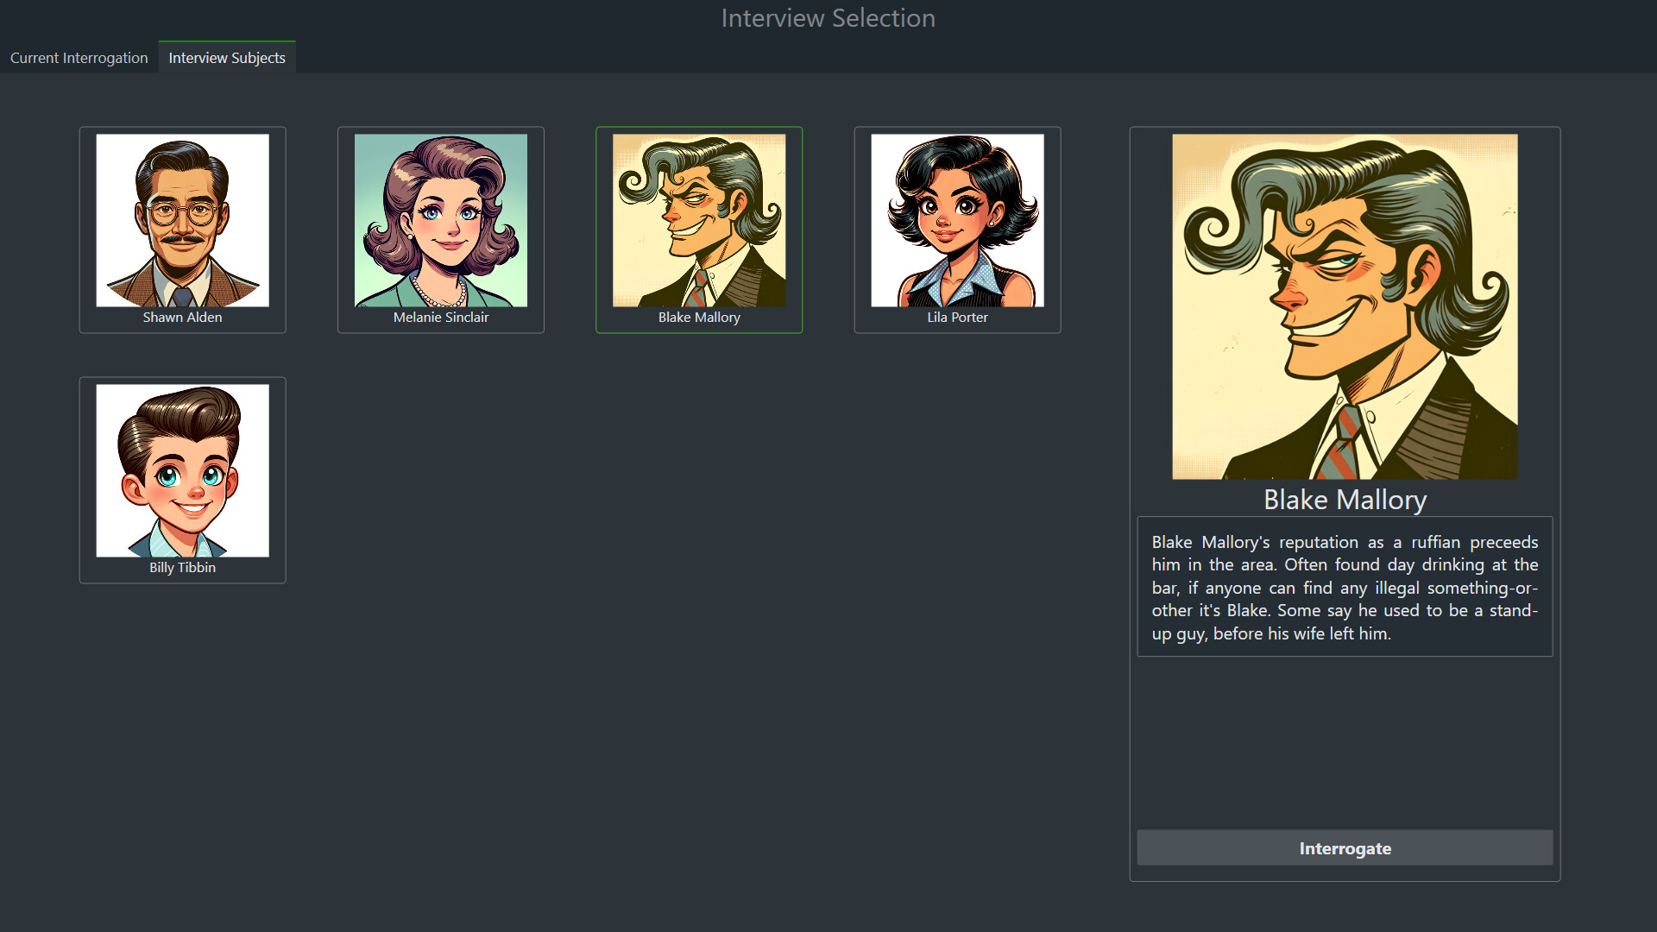
Task: Click the Lila Porter name label
Action: pyautogui.click(x=957, y=318)
